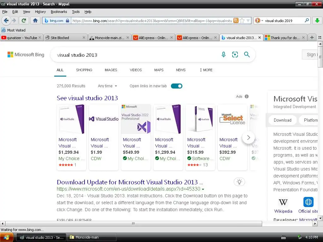Open the browser home page icon

click(35, 20)
